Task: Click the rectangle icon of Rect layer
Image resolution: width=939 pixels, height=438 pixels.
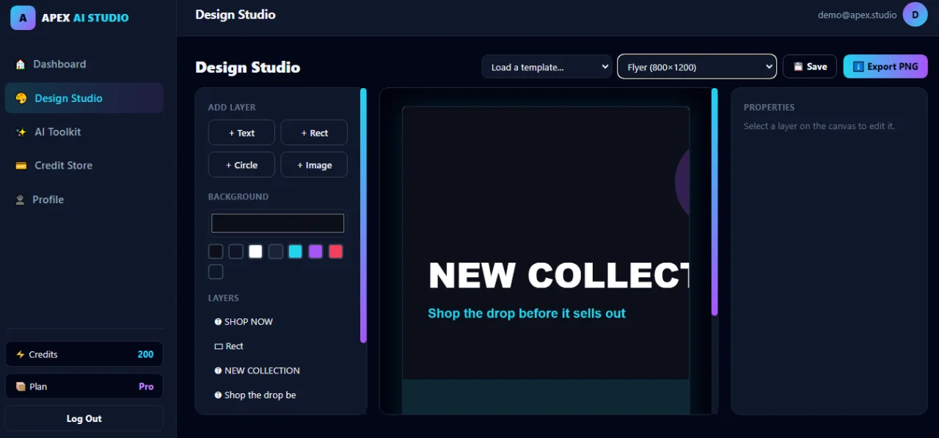Action: tap(218, 346)
